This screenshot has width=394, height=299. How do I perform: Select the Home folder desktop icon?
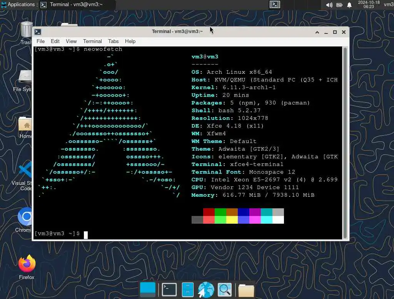point(26,128)
